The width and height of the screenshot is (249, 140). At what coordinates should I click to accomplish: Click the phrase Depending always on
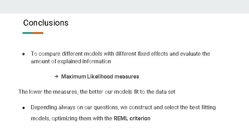pyautogui.click(x=57, y=108)
